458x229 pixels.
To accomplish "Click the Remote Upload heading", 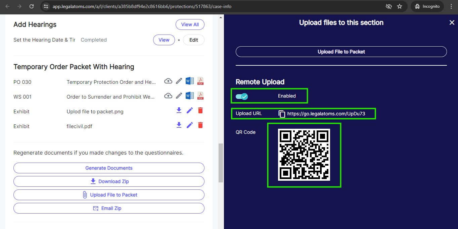I will (260, 82).
